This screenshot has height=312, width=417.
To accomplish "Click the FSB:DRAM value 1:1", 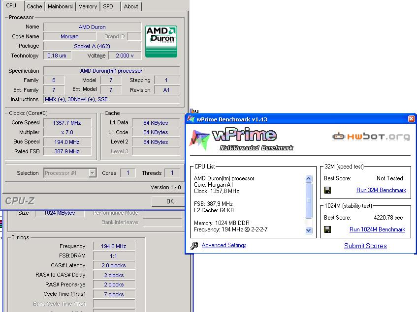I will [114, 256].
